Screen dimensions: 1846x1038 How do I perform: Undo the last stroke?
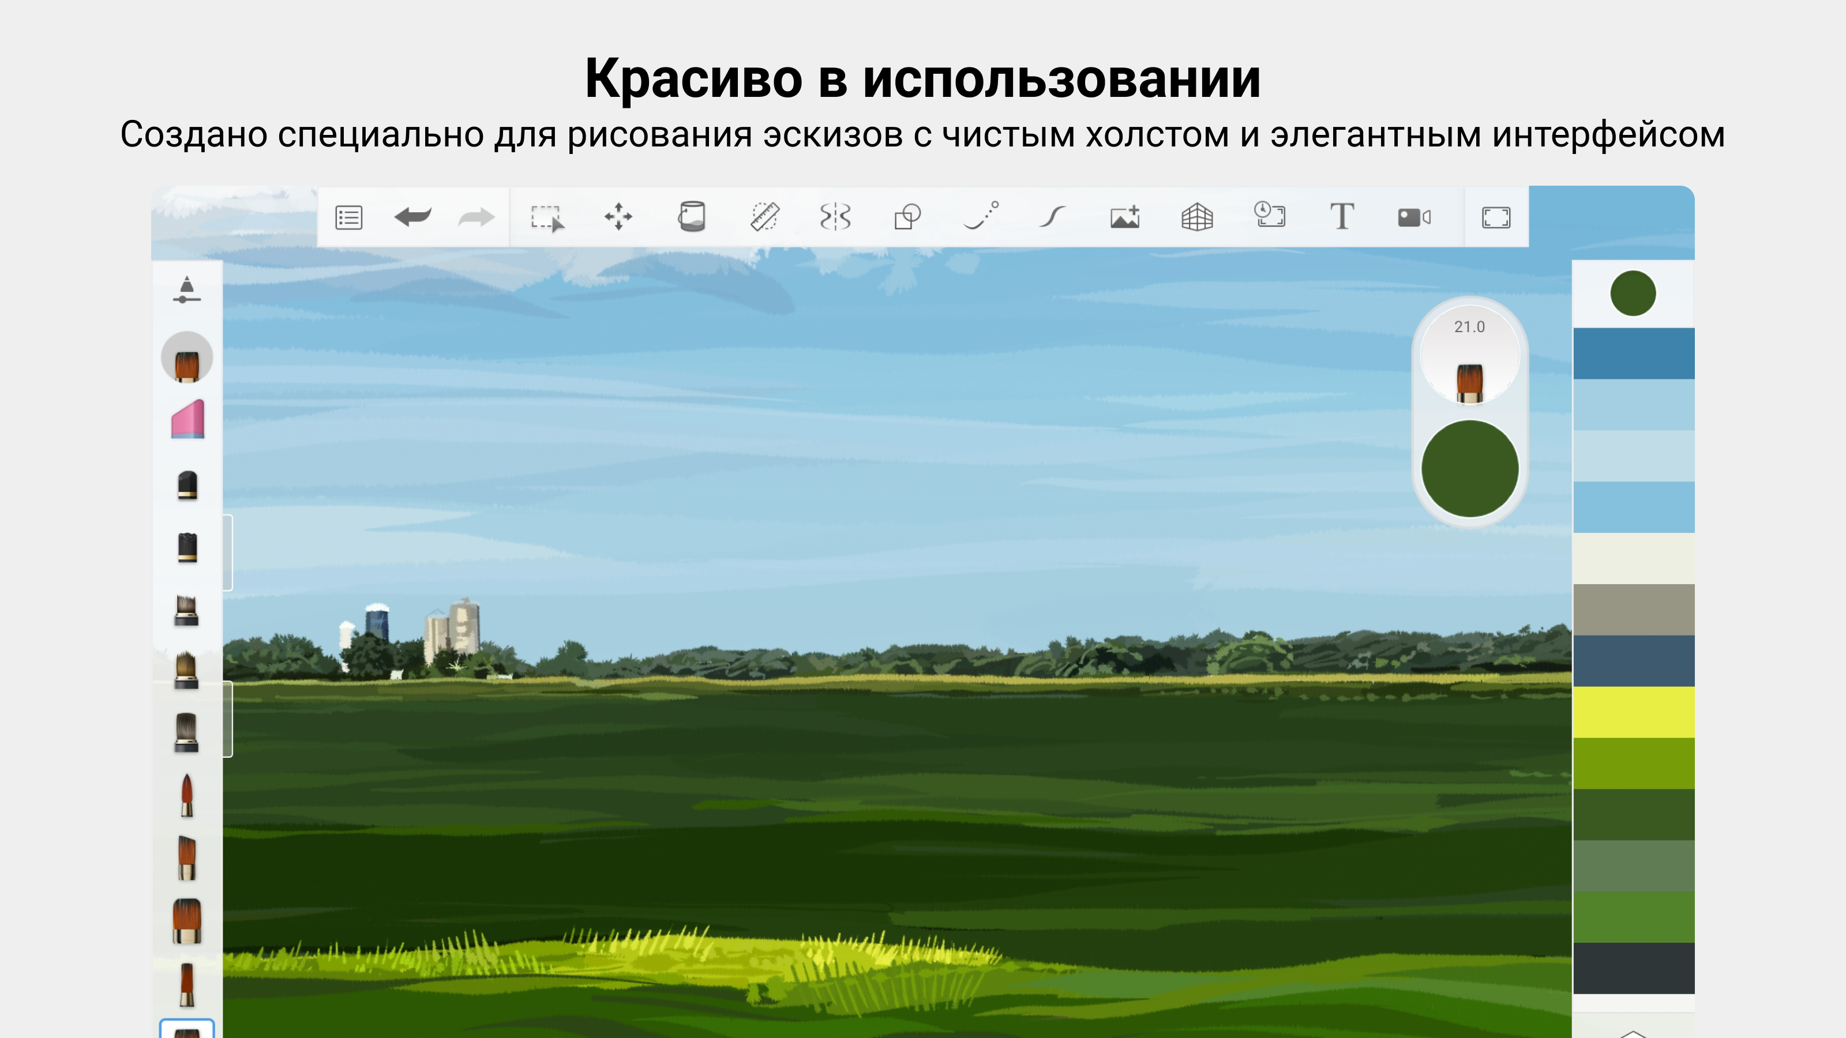pos(413,216)
